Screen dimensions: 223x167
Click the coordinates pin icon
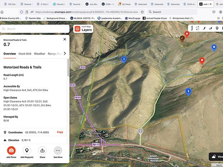coord(5,132)
